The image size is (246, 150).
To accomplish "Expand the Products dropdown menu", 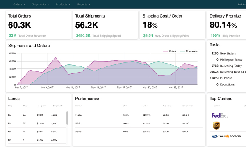I will point(63,4).
